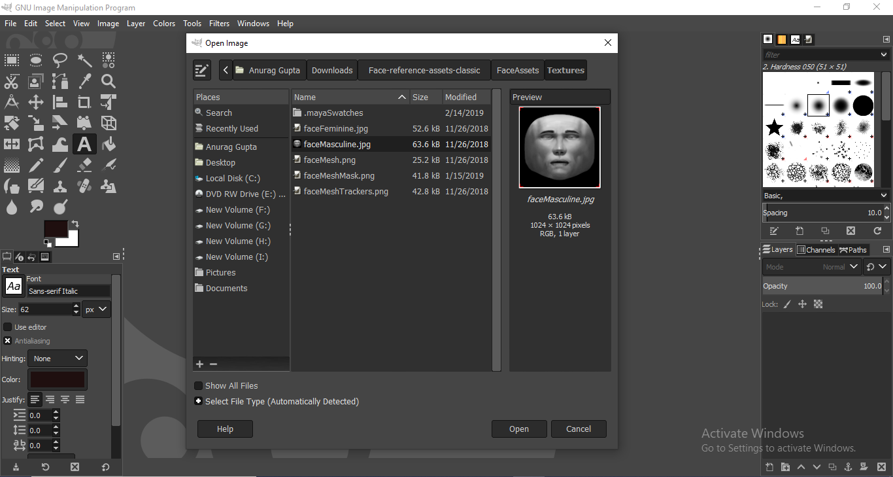
Task: Select the Flip tool
Action: tap(12, 144)
